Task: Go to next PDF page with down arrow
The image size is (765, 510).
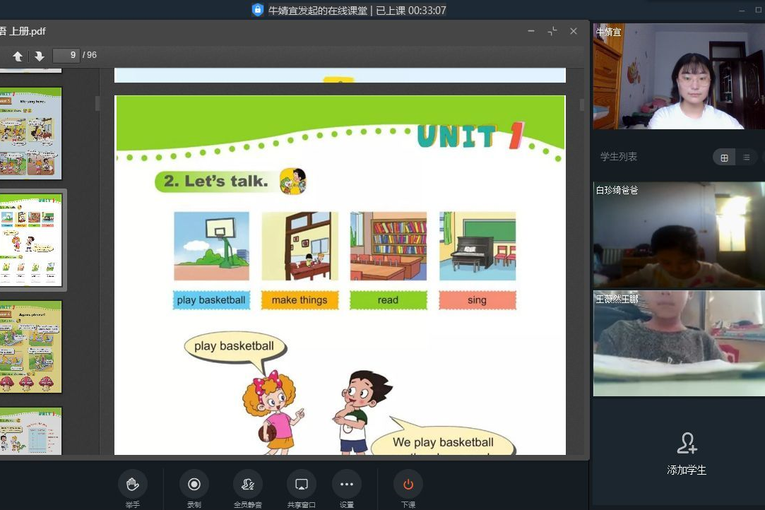Action: click(x=40, y=56)
